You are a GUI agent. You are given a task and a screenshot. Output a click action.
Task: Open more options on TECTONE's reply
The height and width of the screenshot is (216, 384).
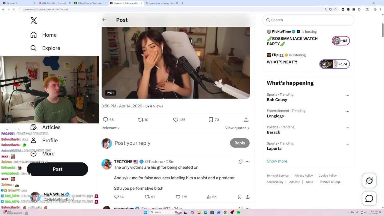pos(247,162)
